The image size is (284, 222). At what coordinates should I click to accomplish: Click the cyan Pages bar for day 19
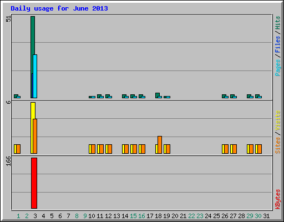tap(168, 97)
